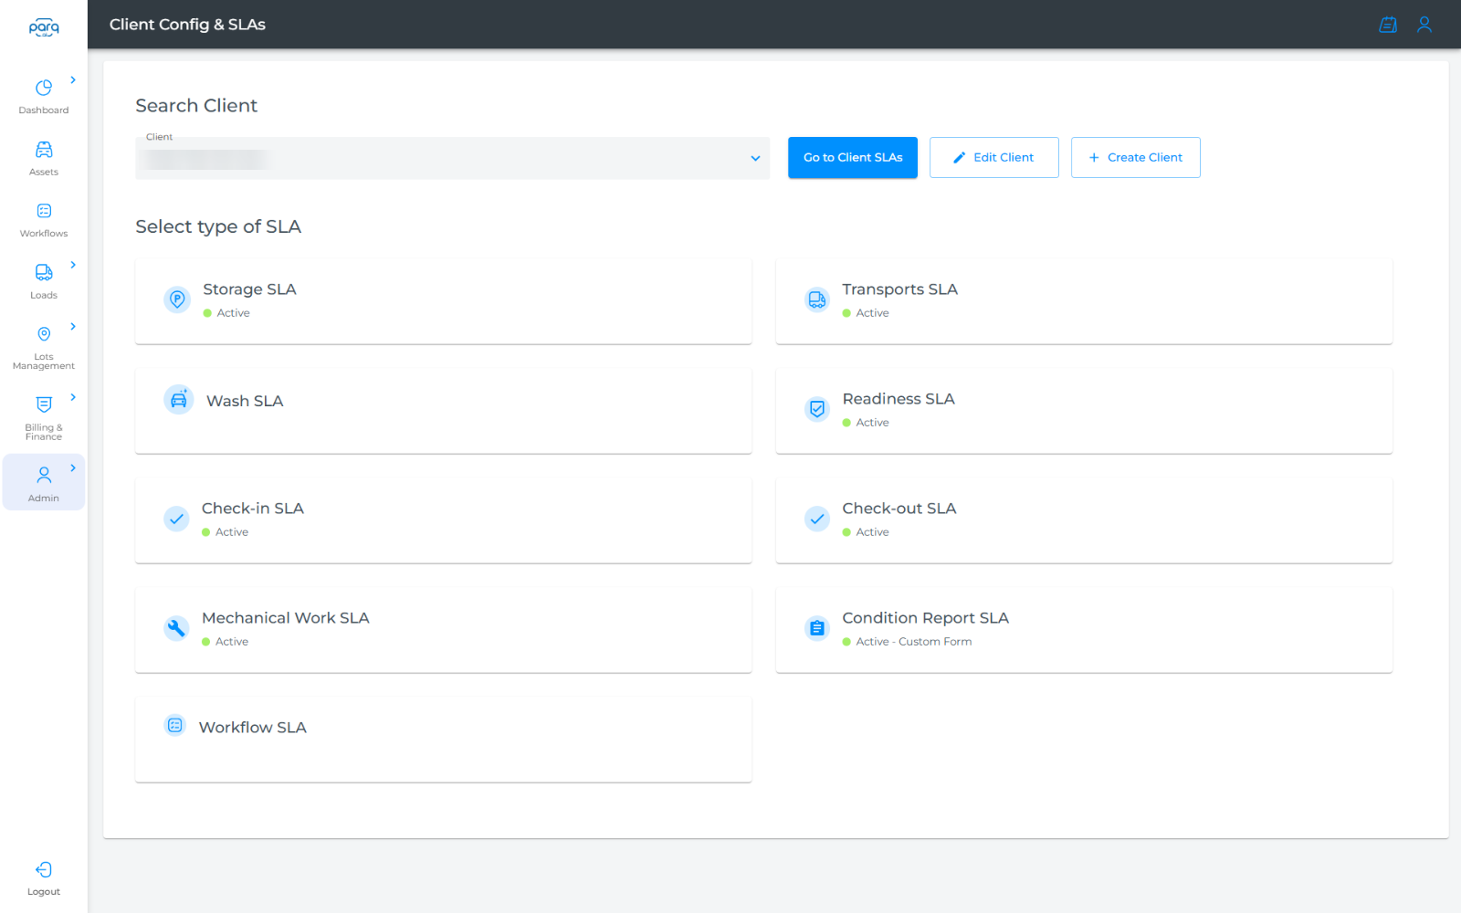Click Active status under Check-in SLA
Screen dimensions: 1461x913
point(232,532)
